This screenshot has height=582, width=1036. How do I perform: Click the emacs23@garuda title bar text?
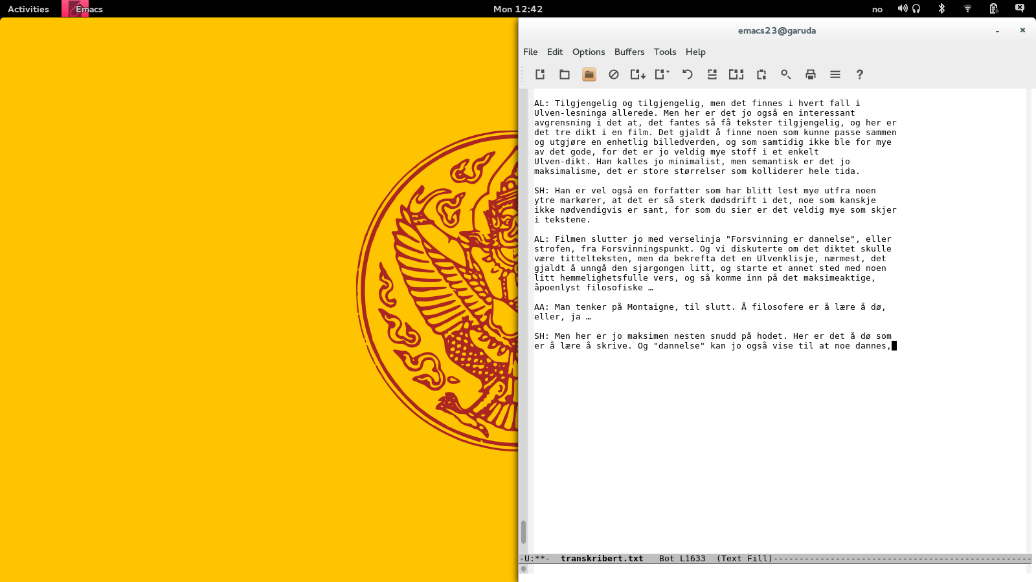(777, 30)
